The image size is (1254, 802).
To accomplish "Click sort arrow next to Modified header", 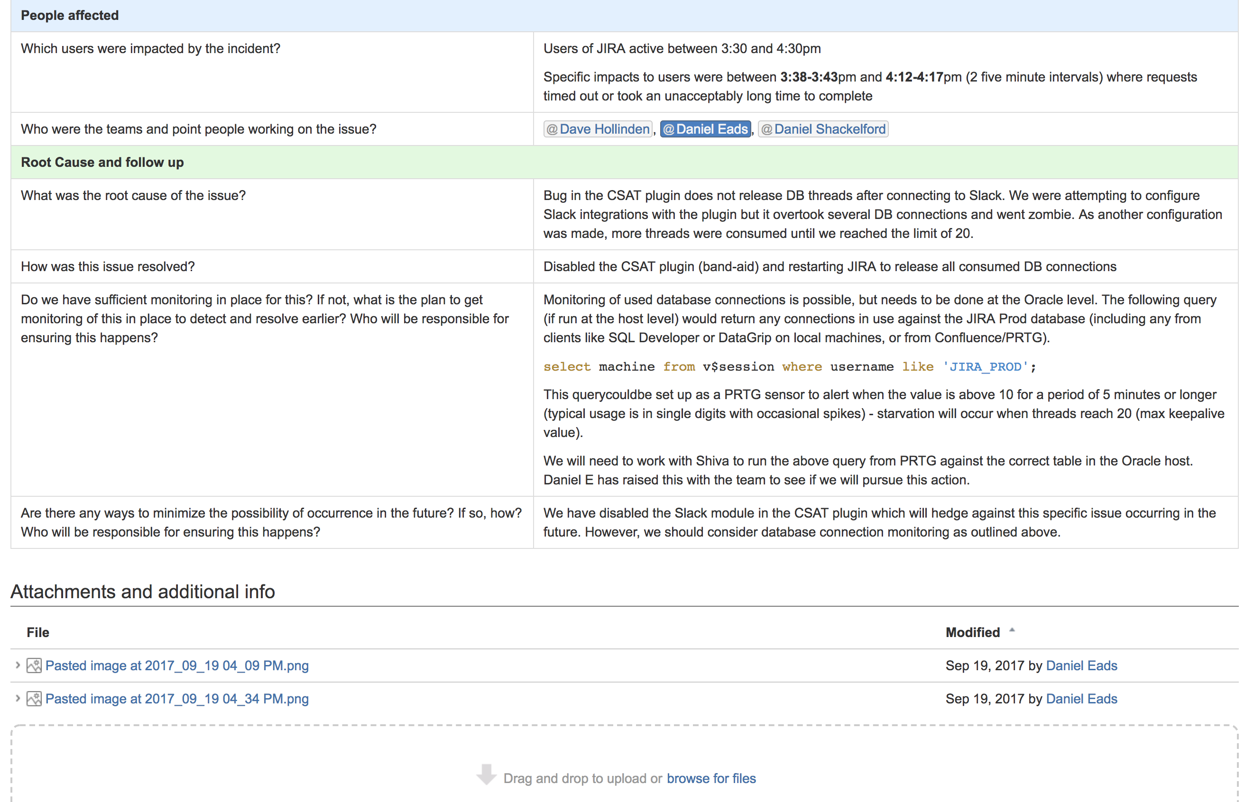I will (1012, 630).
